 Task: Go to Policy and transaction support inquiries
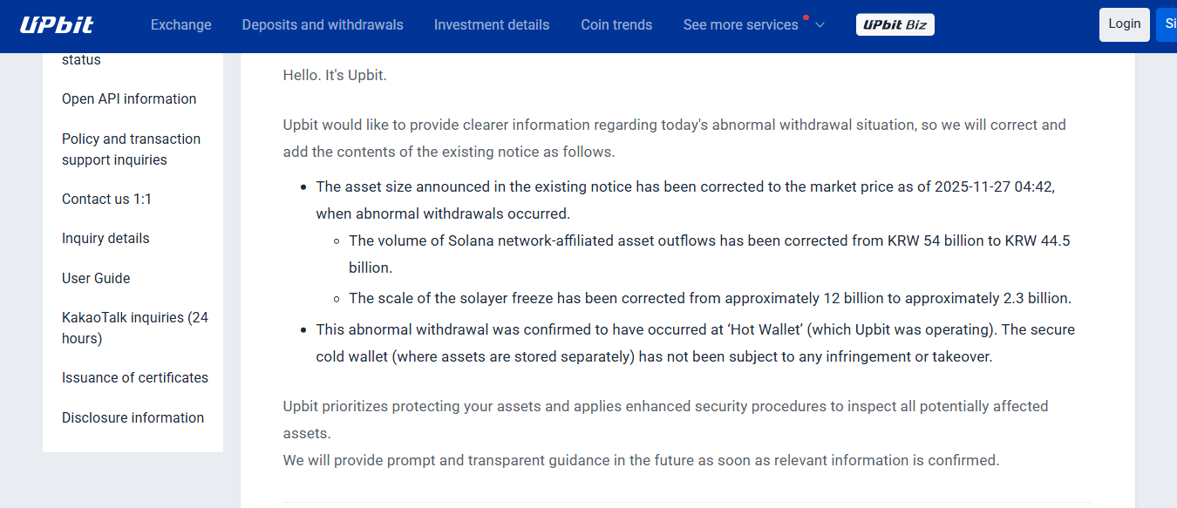point(131,149)
